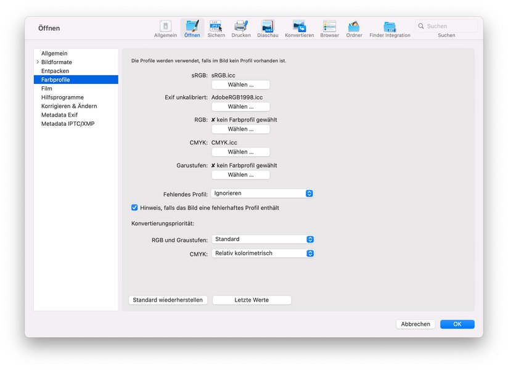Switch to the Drucken printer icon
Viewport: 508px width, 370px height.
(x=241, y=29)
